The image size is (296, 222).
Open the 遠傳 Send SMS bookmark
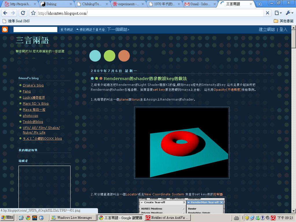[x=16, y=21]
